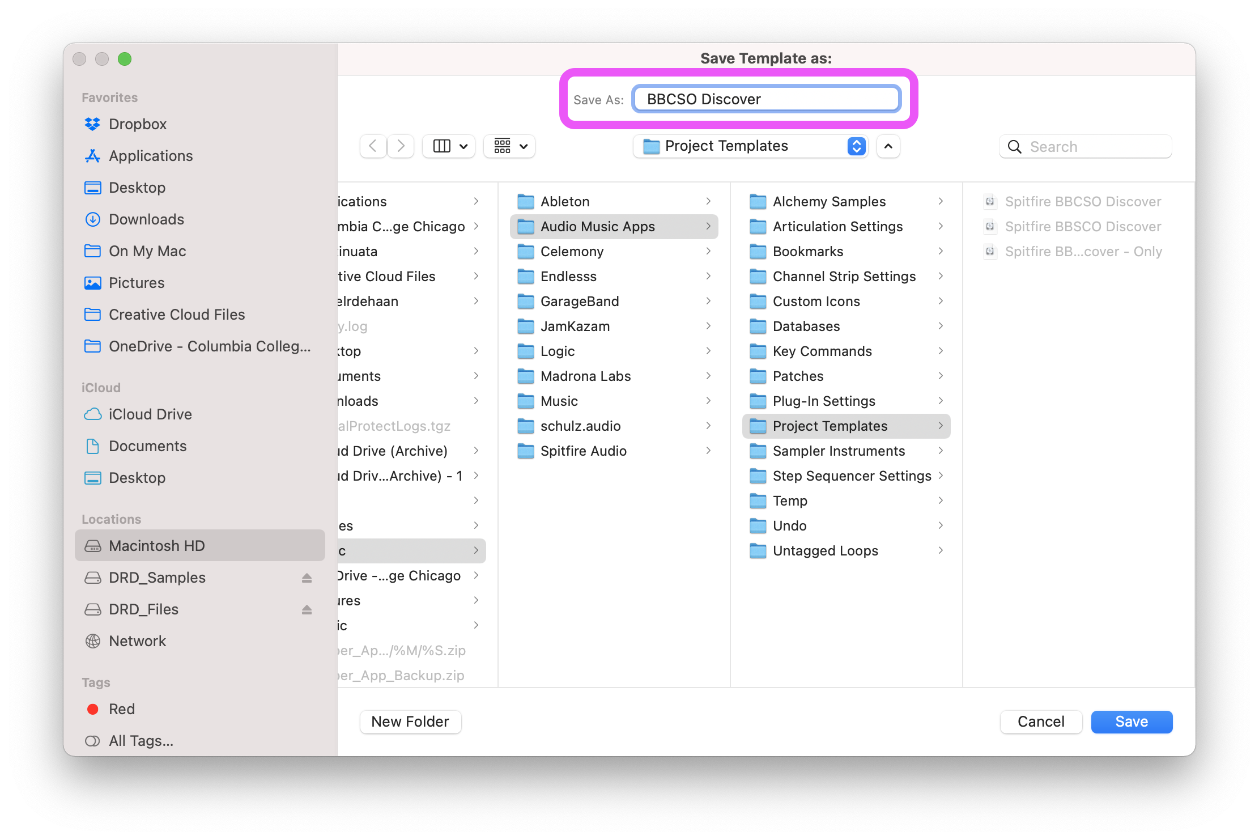The image size is (1259, 840).
Task: Eject the DRD_Samples drive
Action: (307, 578)
